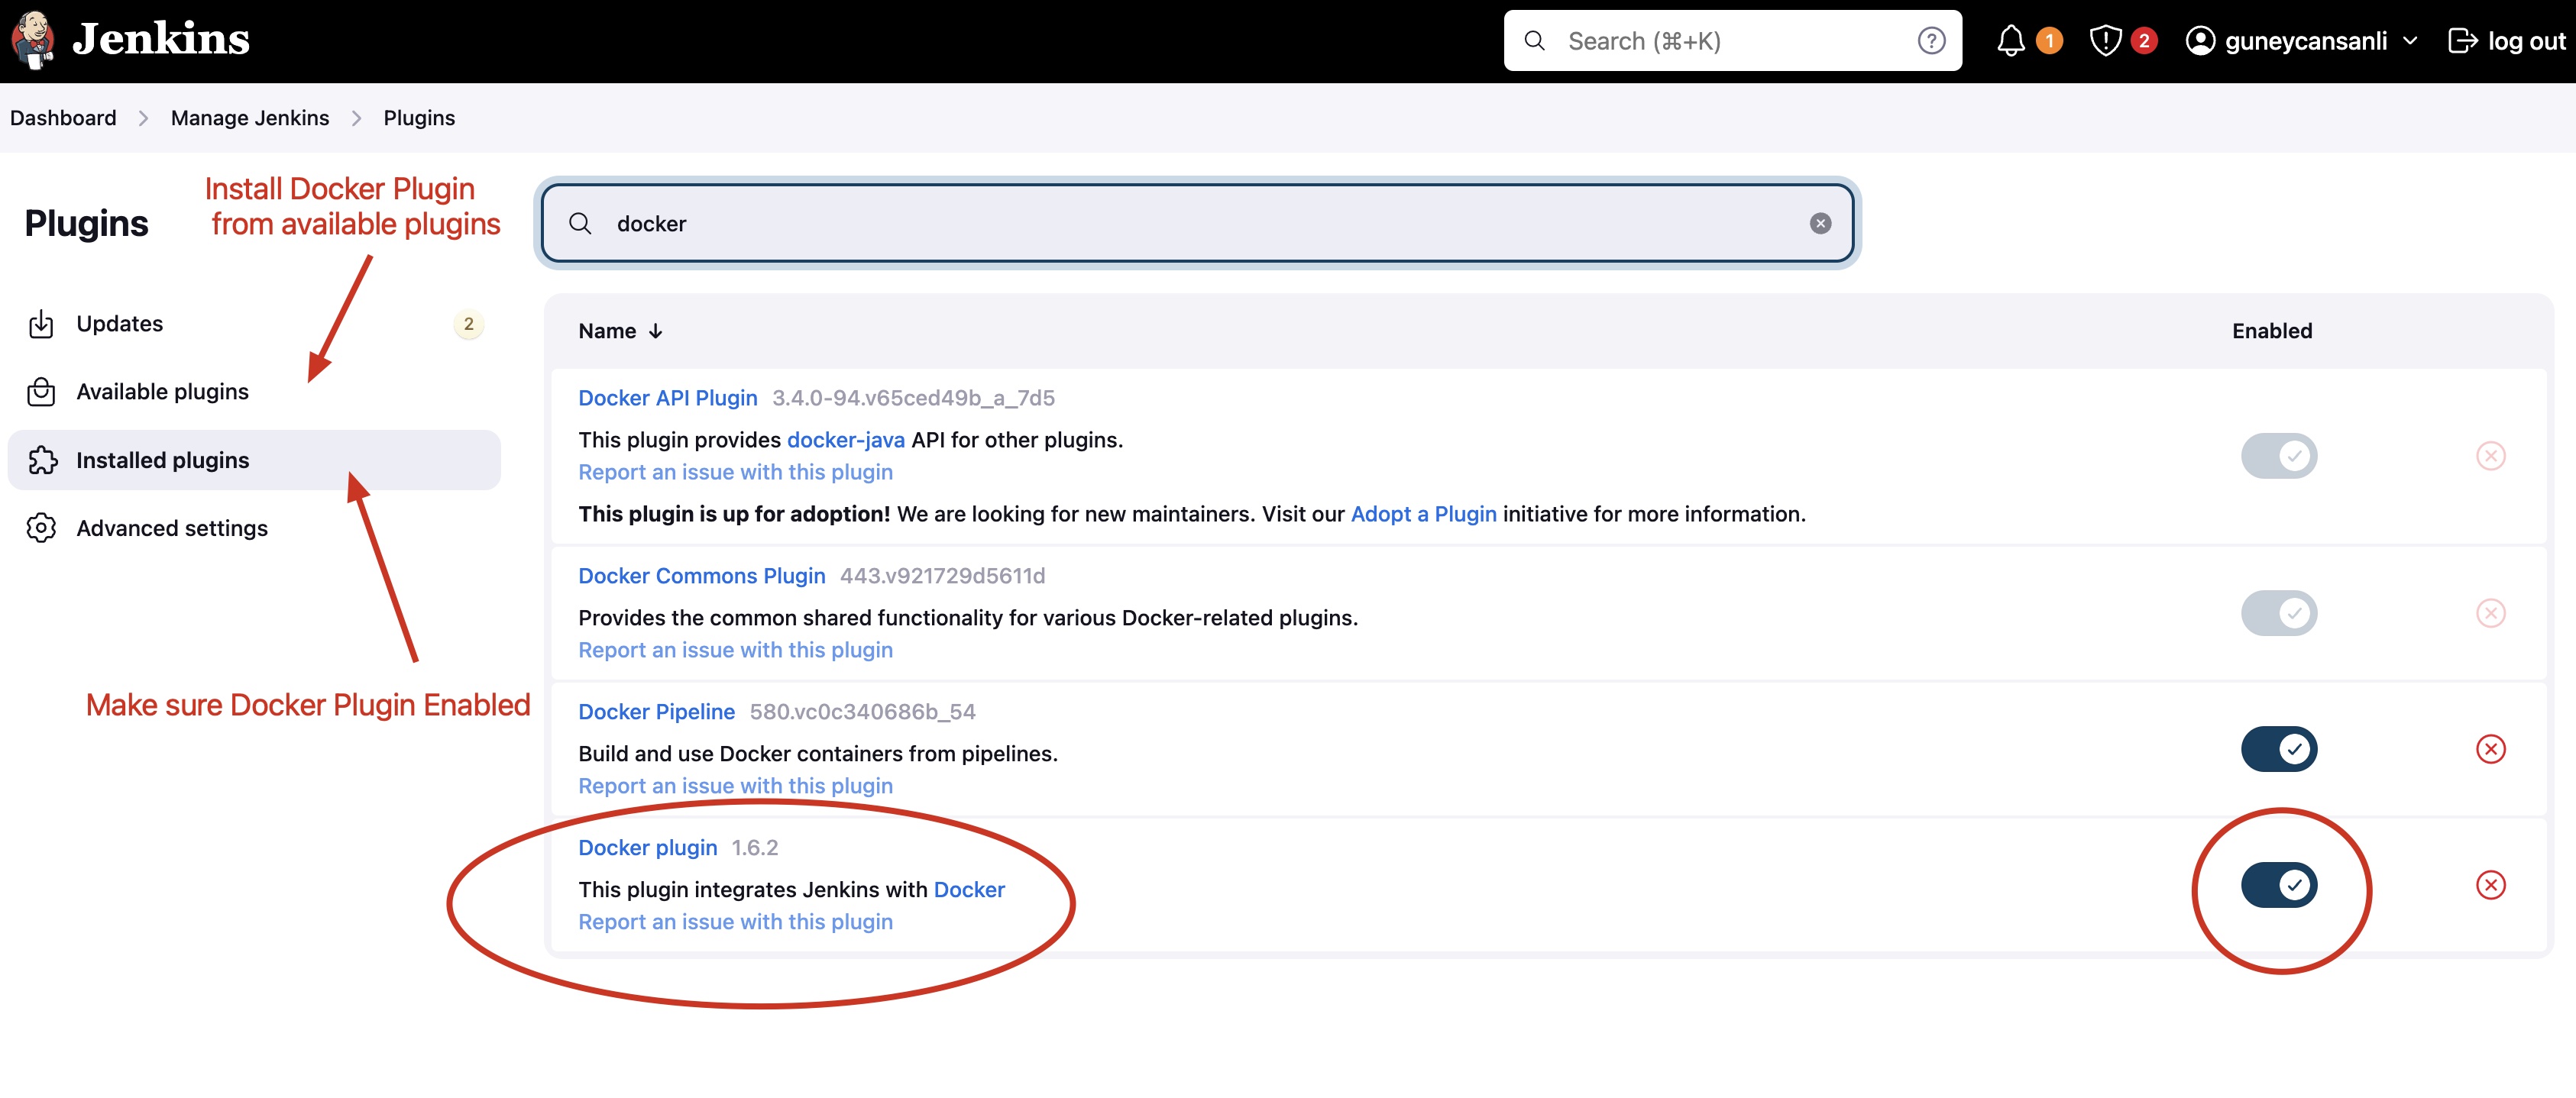
Task: Click Name column sort arrow
Action: [x=657, y=330]
